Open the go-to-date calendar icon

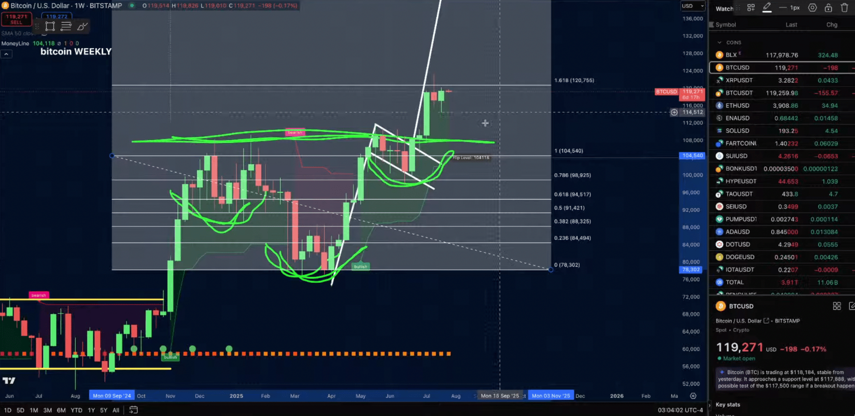(x=133, y=410)
